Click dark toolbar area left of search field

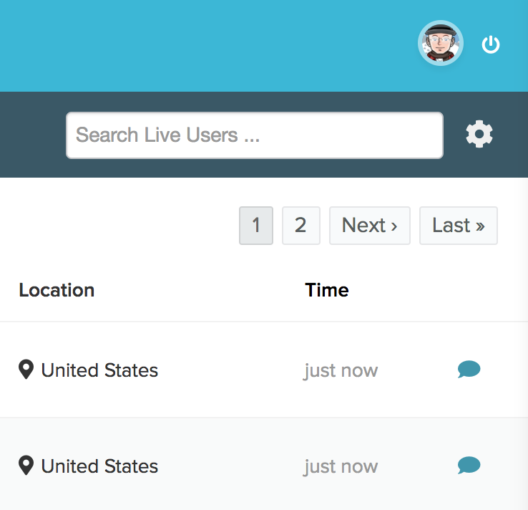tap(32, 135)
